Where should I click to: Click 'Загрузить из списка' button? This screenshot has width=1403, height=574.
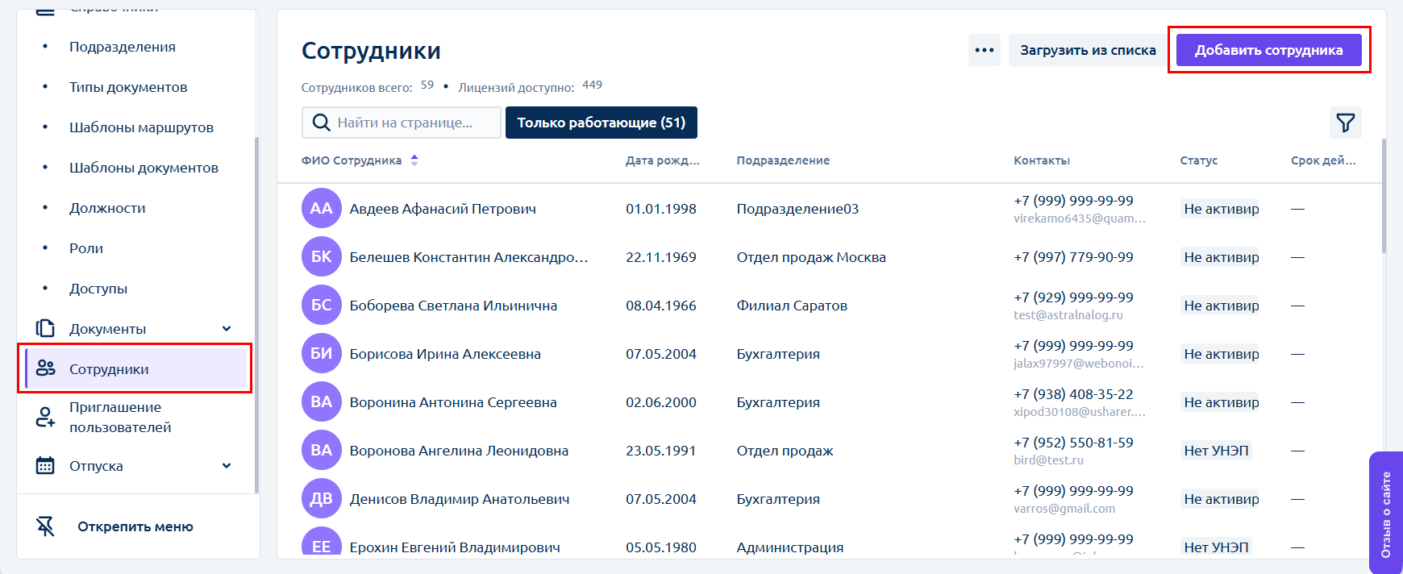click(x=1087, y=50)
